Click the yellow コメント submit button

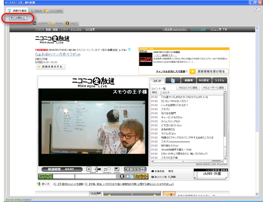coord(141,176)
